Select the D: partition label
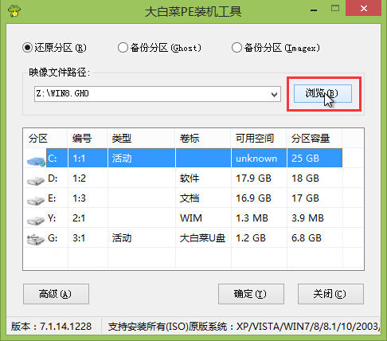387x341 pixels. (53, 178)
